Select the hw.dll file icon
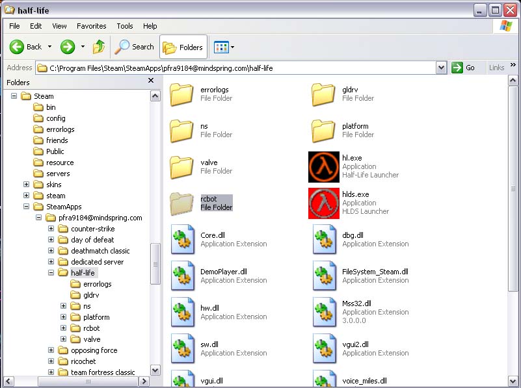This screenshot has height=388, width=521. tap(182, 312)
